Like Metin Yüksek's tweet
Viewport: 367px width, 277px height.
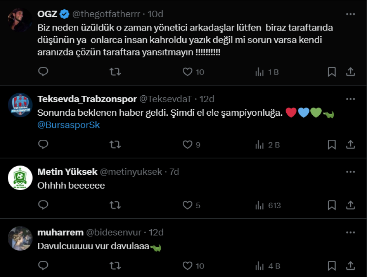point(191,205)
